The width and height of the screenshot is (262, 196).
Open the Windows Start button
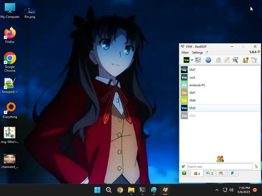97,190
